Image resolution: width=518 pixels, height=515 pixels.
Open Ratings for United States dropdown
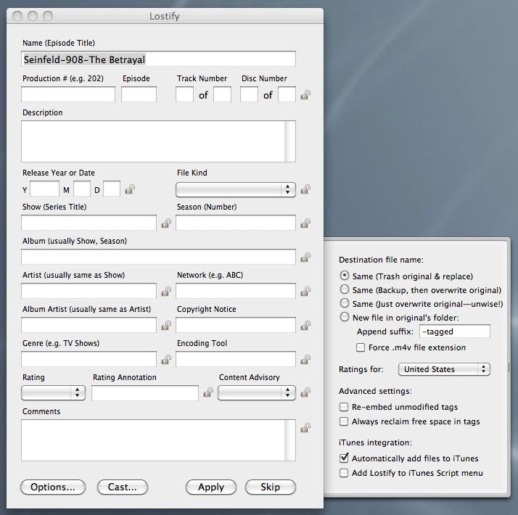(x=444, y=369)
